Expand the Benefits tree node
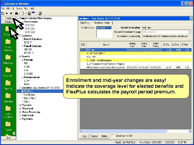The image size is (194, 145). click(x=20, y=56)
